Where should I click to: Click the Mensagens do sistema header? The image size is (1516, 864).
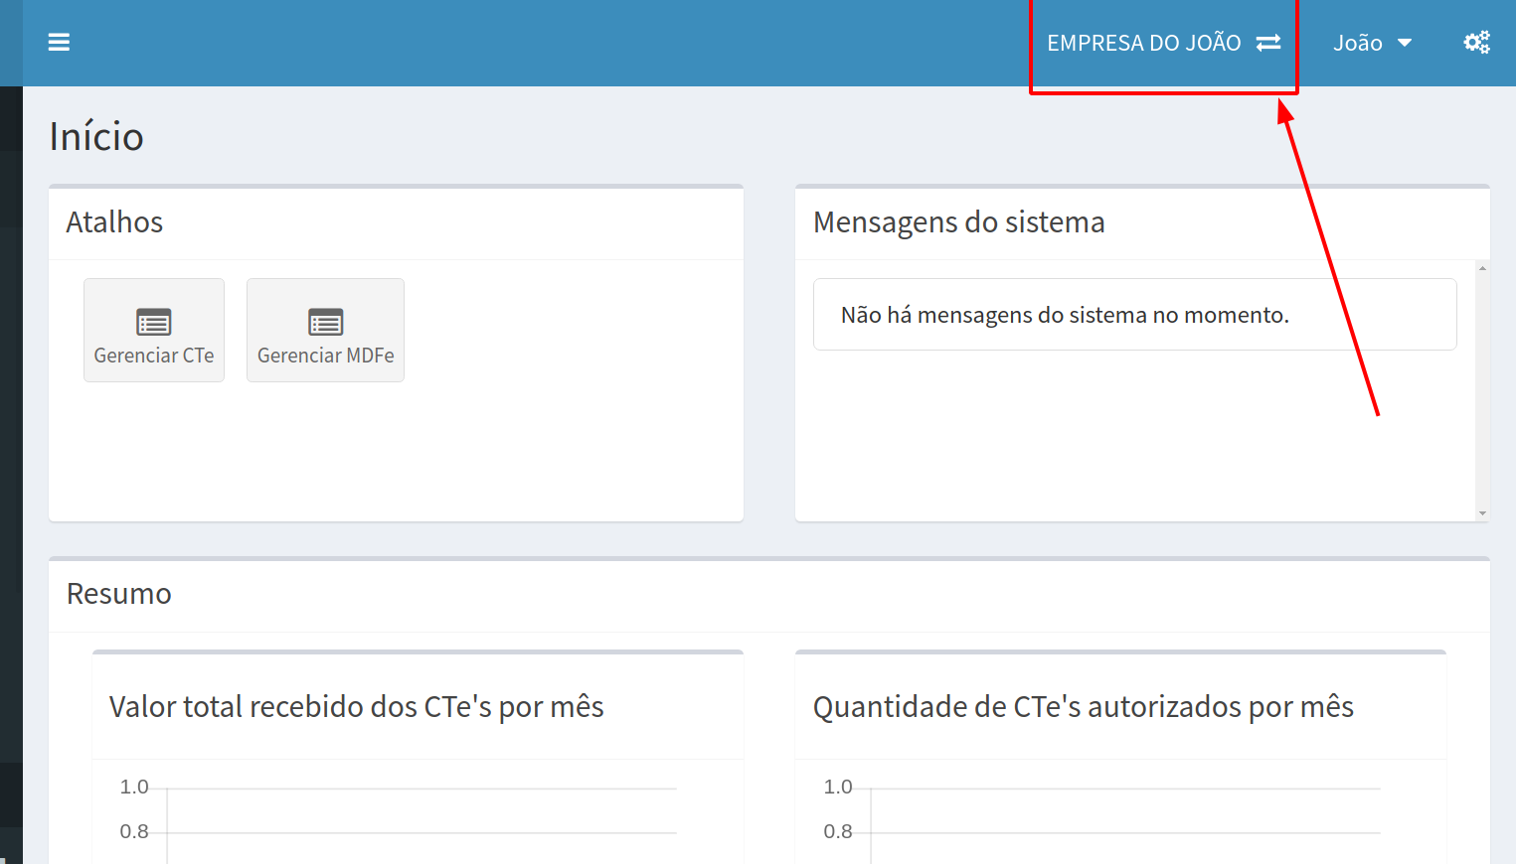[x=958, y=222]
